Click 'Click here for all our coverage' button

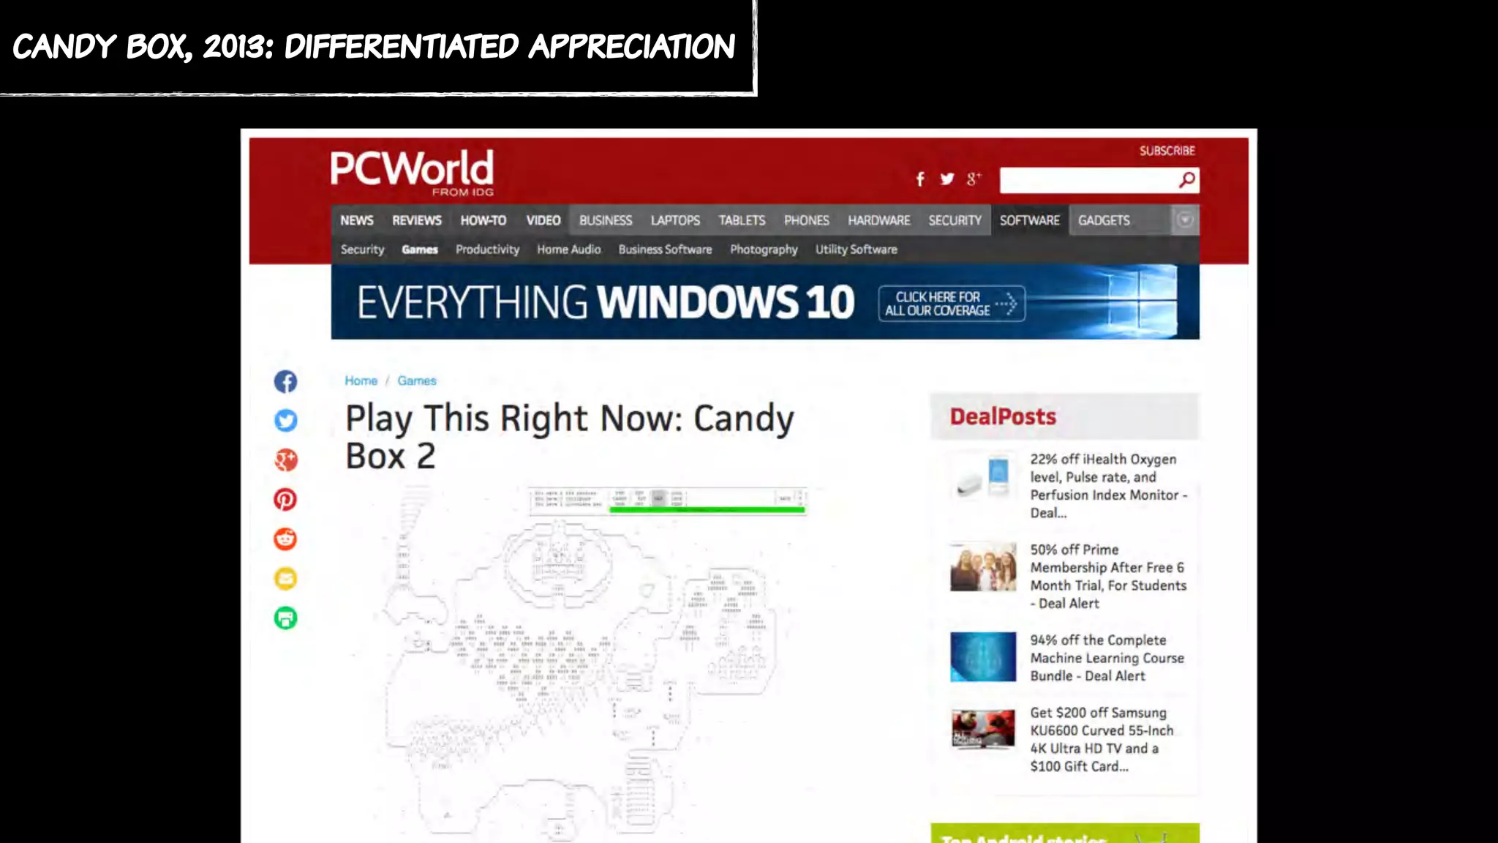tap(952, 303)
